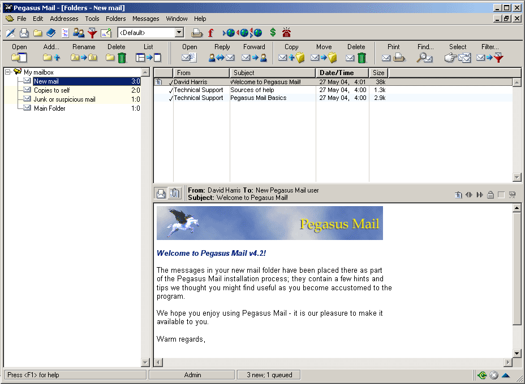Select the Main Folder item
Viewport: 525px width, 384px height.
[x=50, y=108]
